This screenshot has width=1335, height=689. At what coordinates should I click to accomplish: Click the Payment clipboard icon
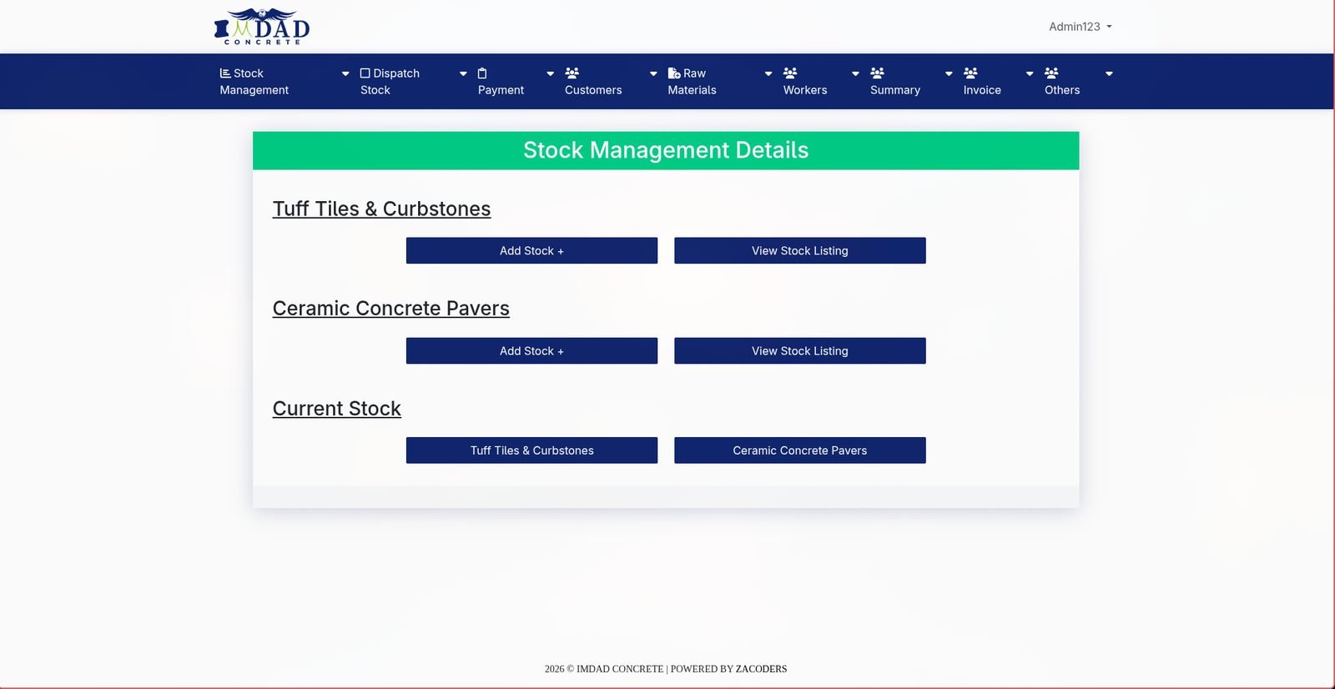click(x=482, y=73)
